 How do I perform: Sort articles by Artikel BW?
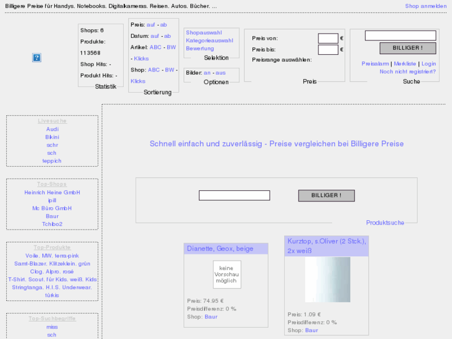coord(171,47)
